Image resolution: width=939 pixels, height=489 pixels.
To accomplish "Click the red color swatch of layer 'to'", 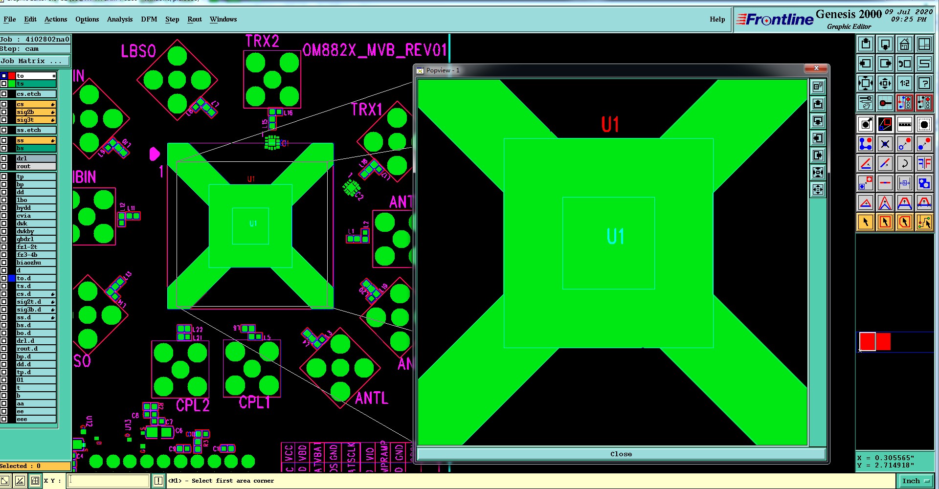I will 12,76.
